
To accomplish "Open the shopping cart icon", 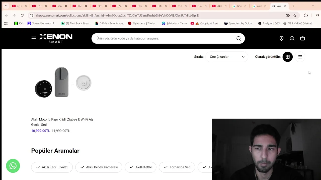I will pos(302,38).
